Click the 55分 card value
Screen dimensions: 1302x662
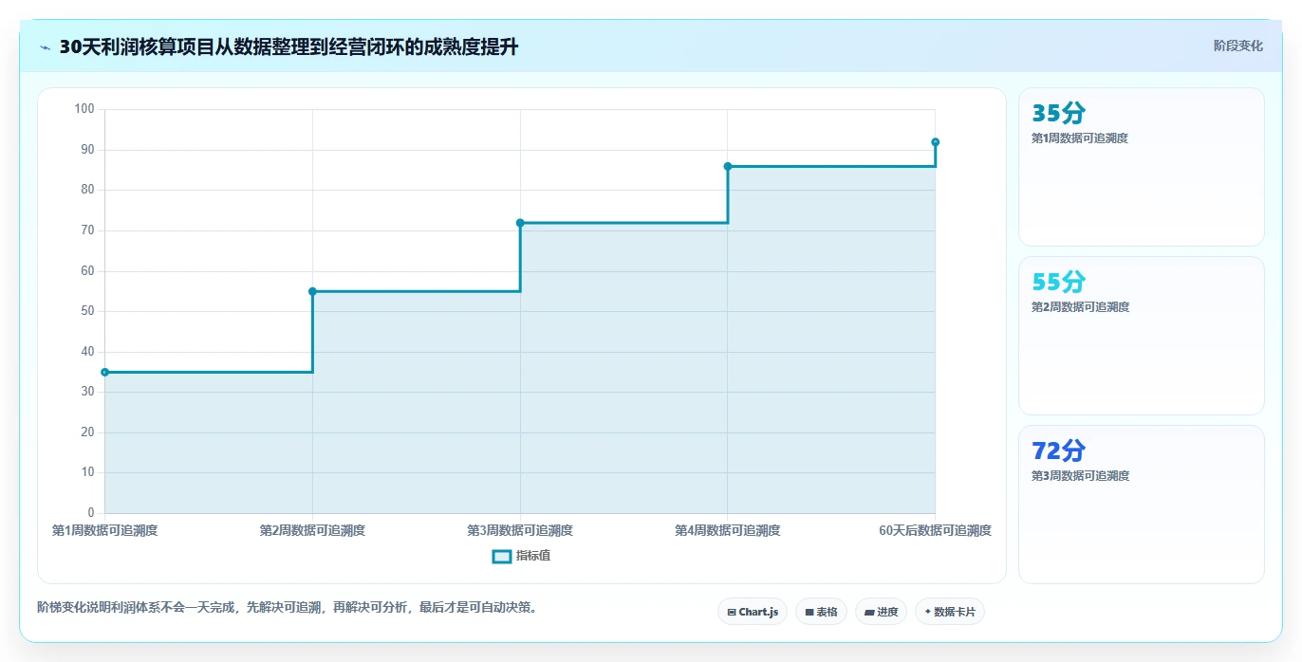[x=1058, y=282]
